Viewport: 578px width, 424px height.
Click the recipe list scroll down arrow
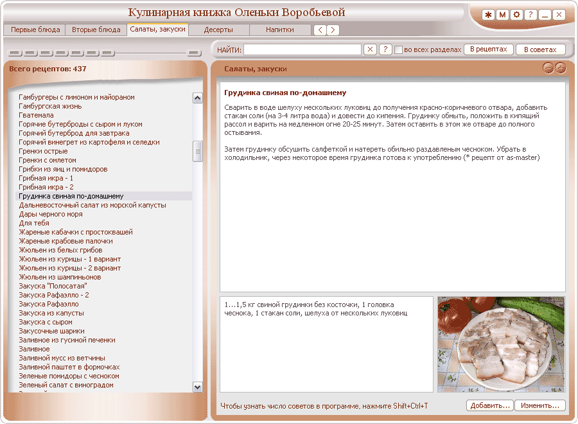198,387
